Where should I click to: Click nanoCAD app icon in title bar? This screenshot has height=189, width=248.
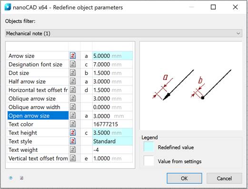[8, 7]
